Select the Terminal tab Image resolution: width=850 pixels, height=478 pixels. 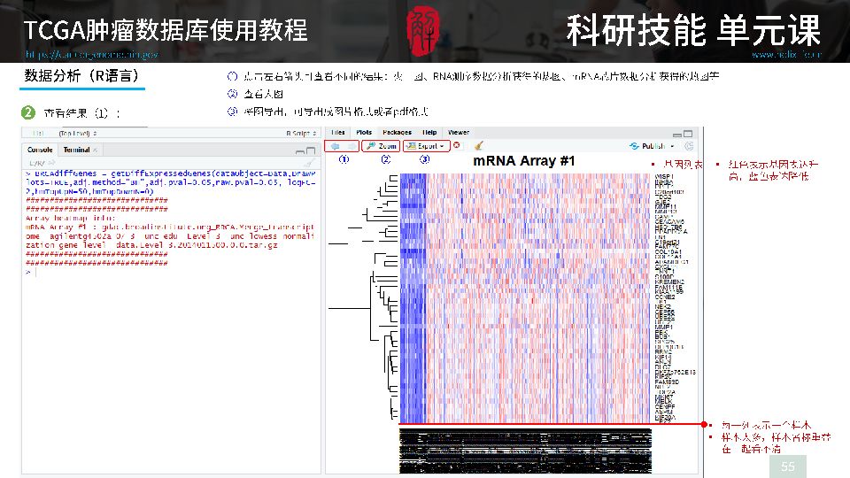(x=76, y=150)
